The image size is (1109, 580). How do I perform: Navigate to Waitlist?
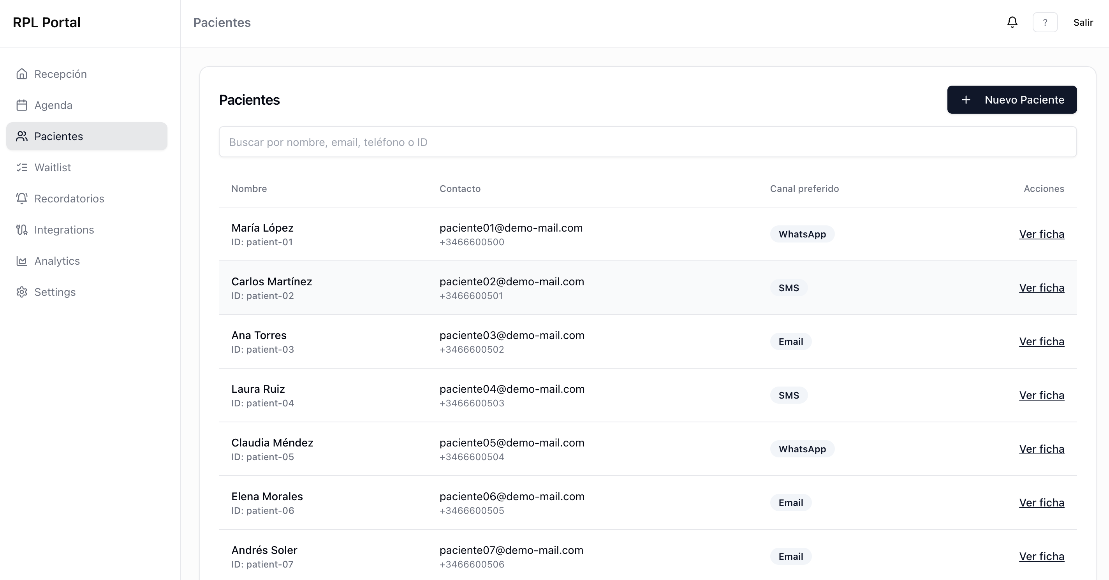[86, 167]
